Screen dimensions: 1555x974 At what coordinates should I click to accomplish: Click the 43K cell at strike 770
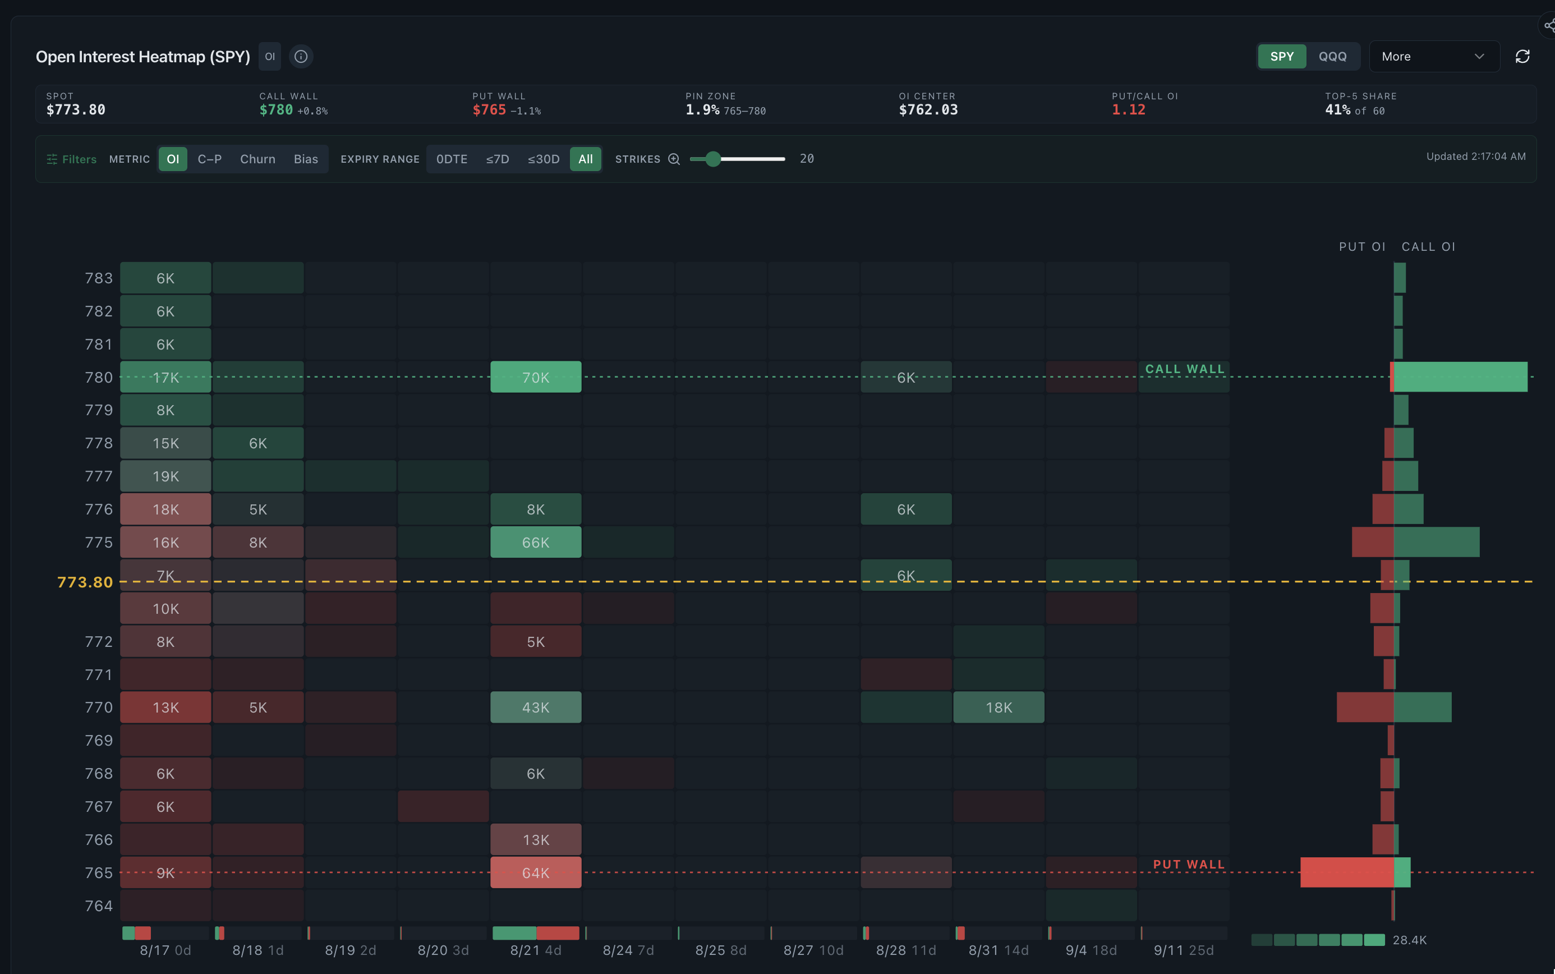pos(536,707)
